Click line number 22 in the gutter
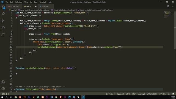Image resolution: width=176 pixels, height=99 pixels. point(11,68)
